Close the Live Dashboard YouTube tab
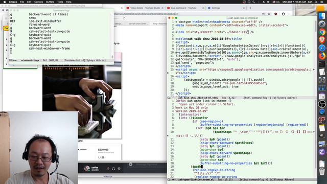327x184 pixels. coord(203,8)
